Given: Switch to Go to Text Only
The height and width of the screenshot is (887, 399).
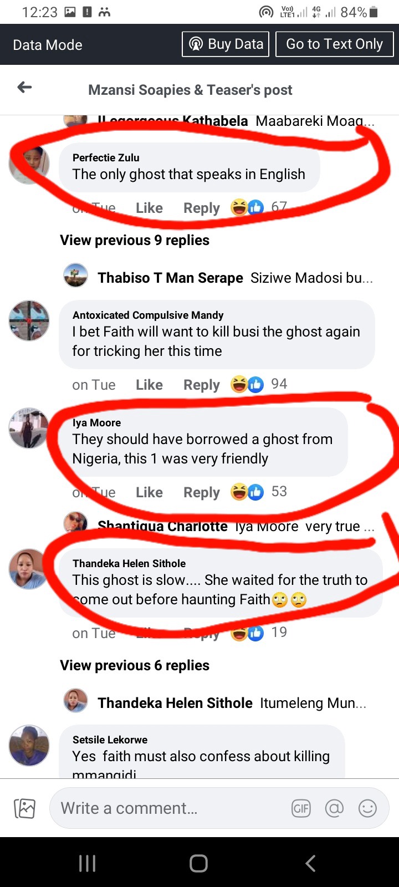Looking at the screenshot, I should tap(334, 44).
